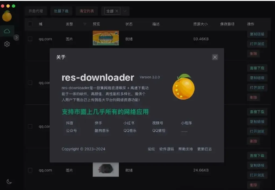Screen dimensions: 275x190
Task: Check the box for the 59.46KB row
Action: coord(30,39)
